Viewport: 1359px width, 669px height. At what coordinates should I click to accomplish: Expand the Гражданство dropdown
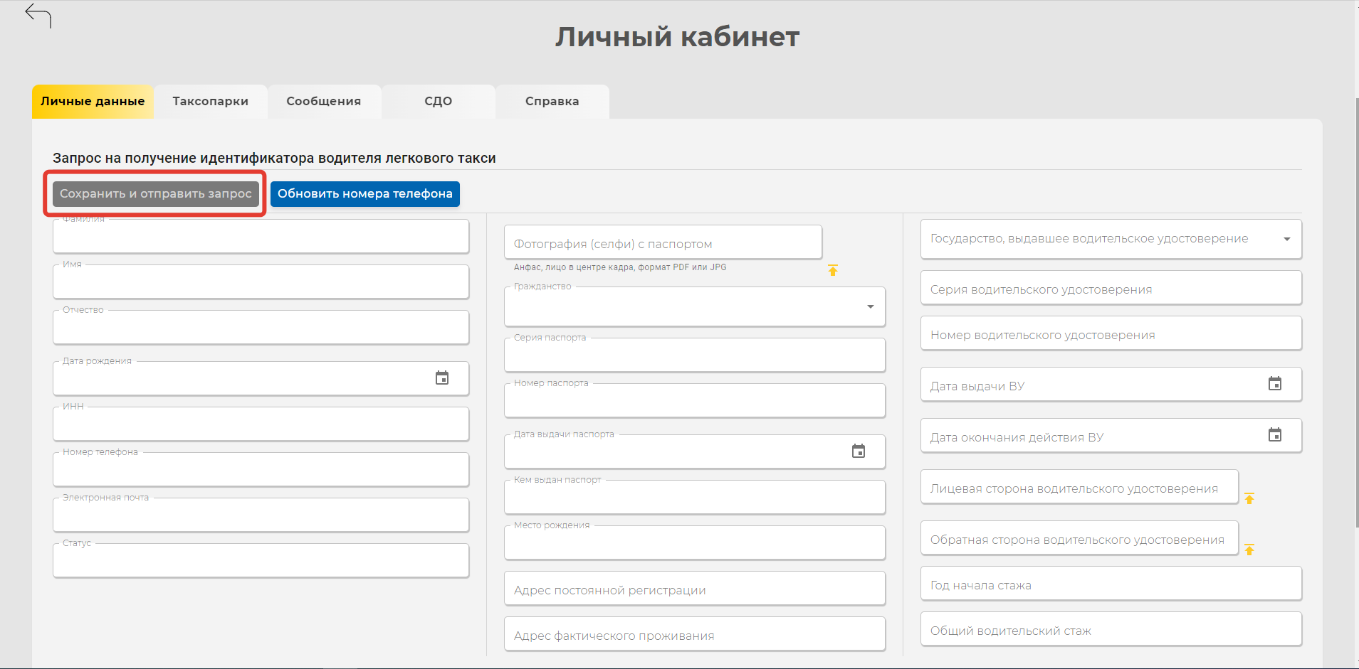(x=870, y=306)
